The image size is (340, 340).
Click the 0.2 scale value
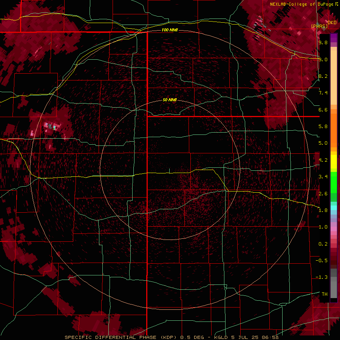[323, 244]
